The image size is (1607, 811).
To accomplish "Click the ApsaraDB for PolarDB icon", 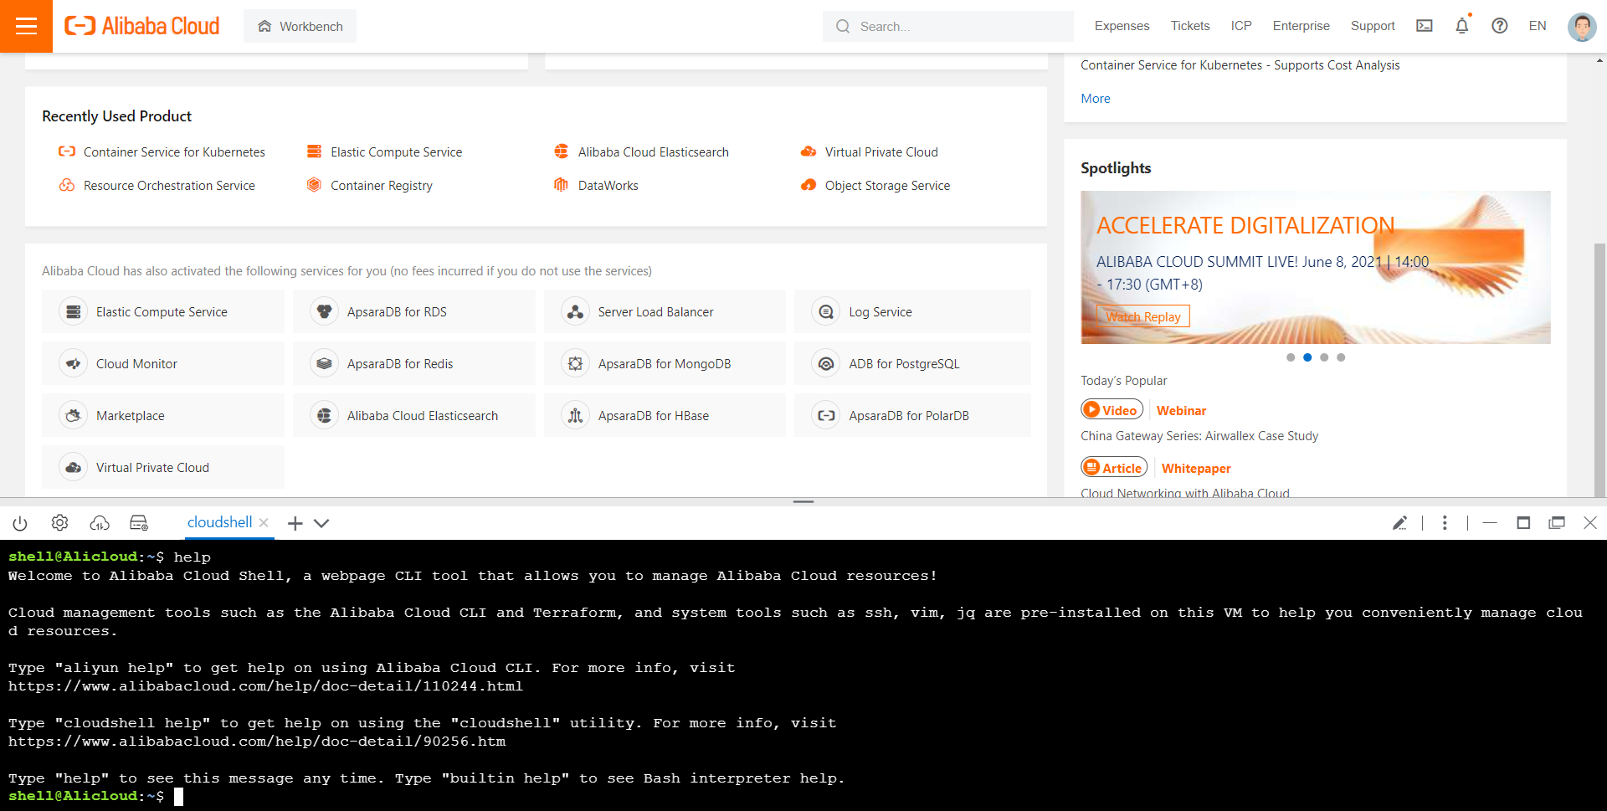I will 826,416.
